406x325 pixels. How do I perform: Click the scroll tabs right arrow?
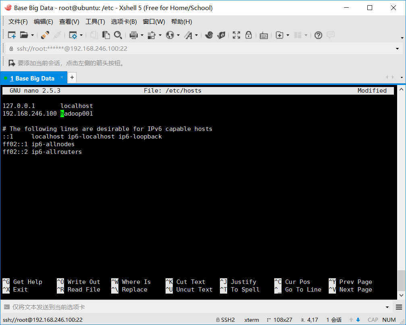(x=393, y=77)
